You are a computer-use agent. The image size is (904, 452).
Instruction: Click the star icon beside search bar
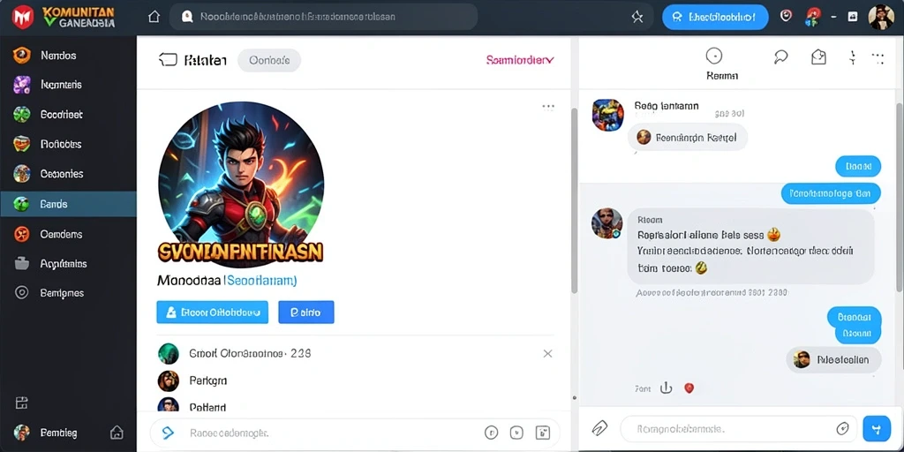[637, 18]
